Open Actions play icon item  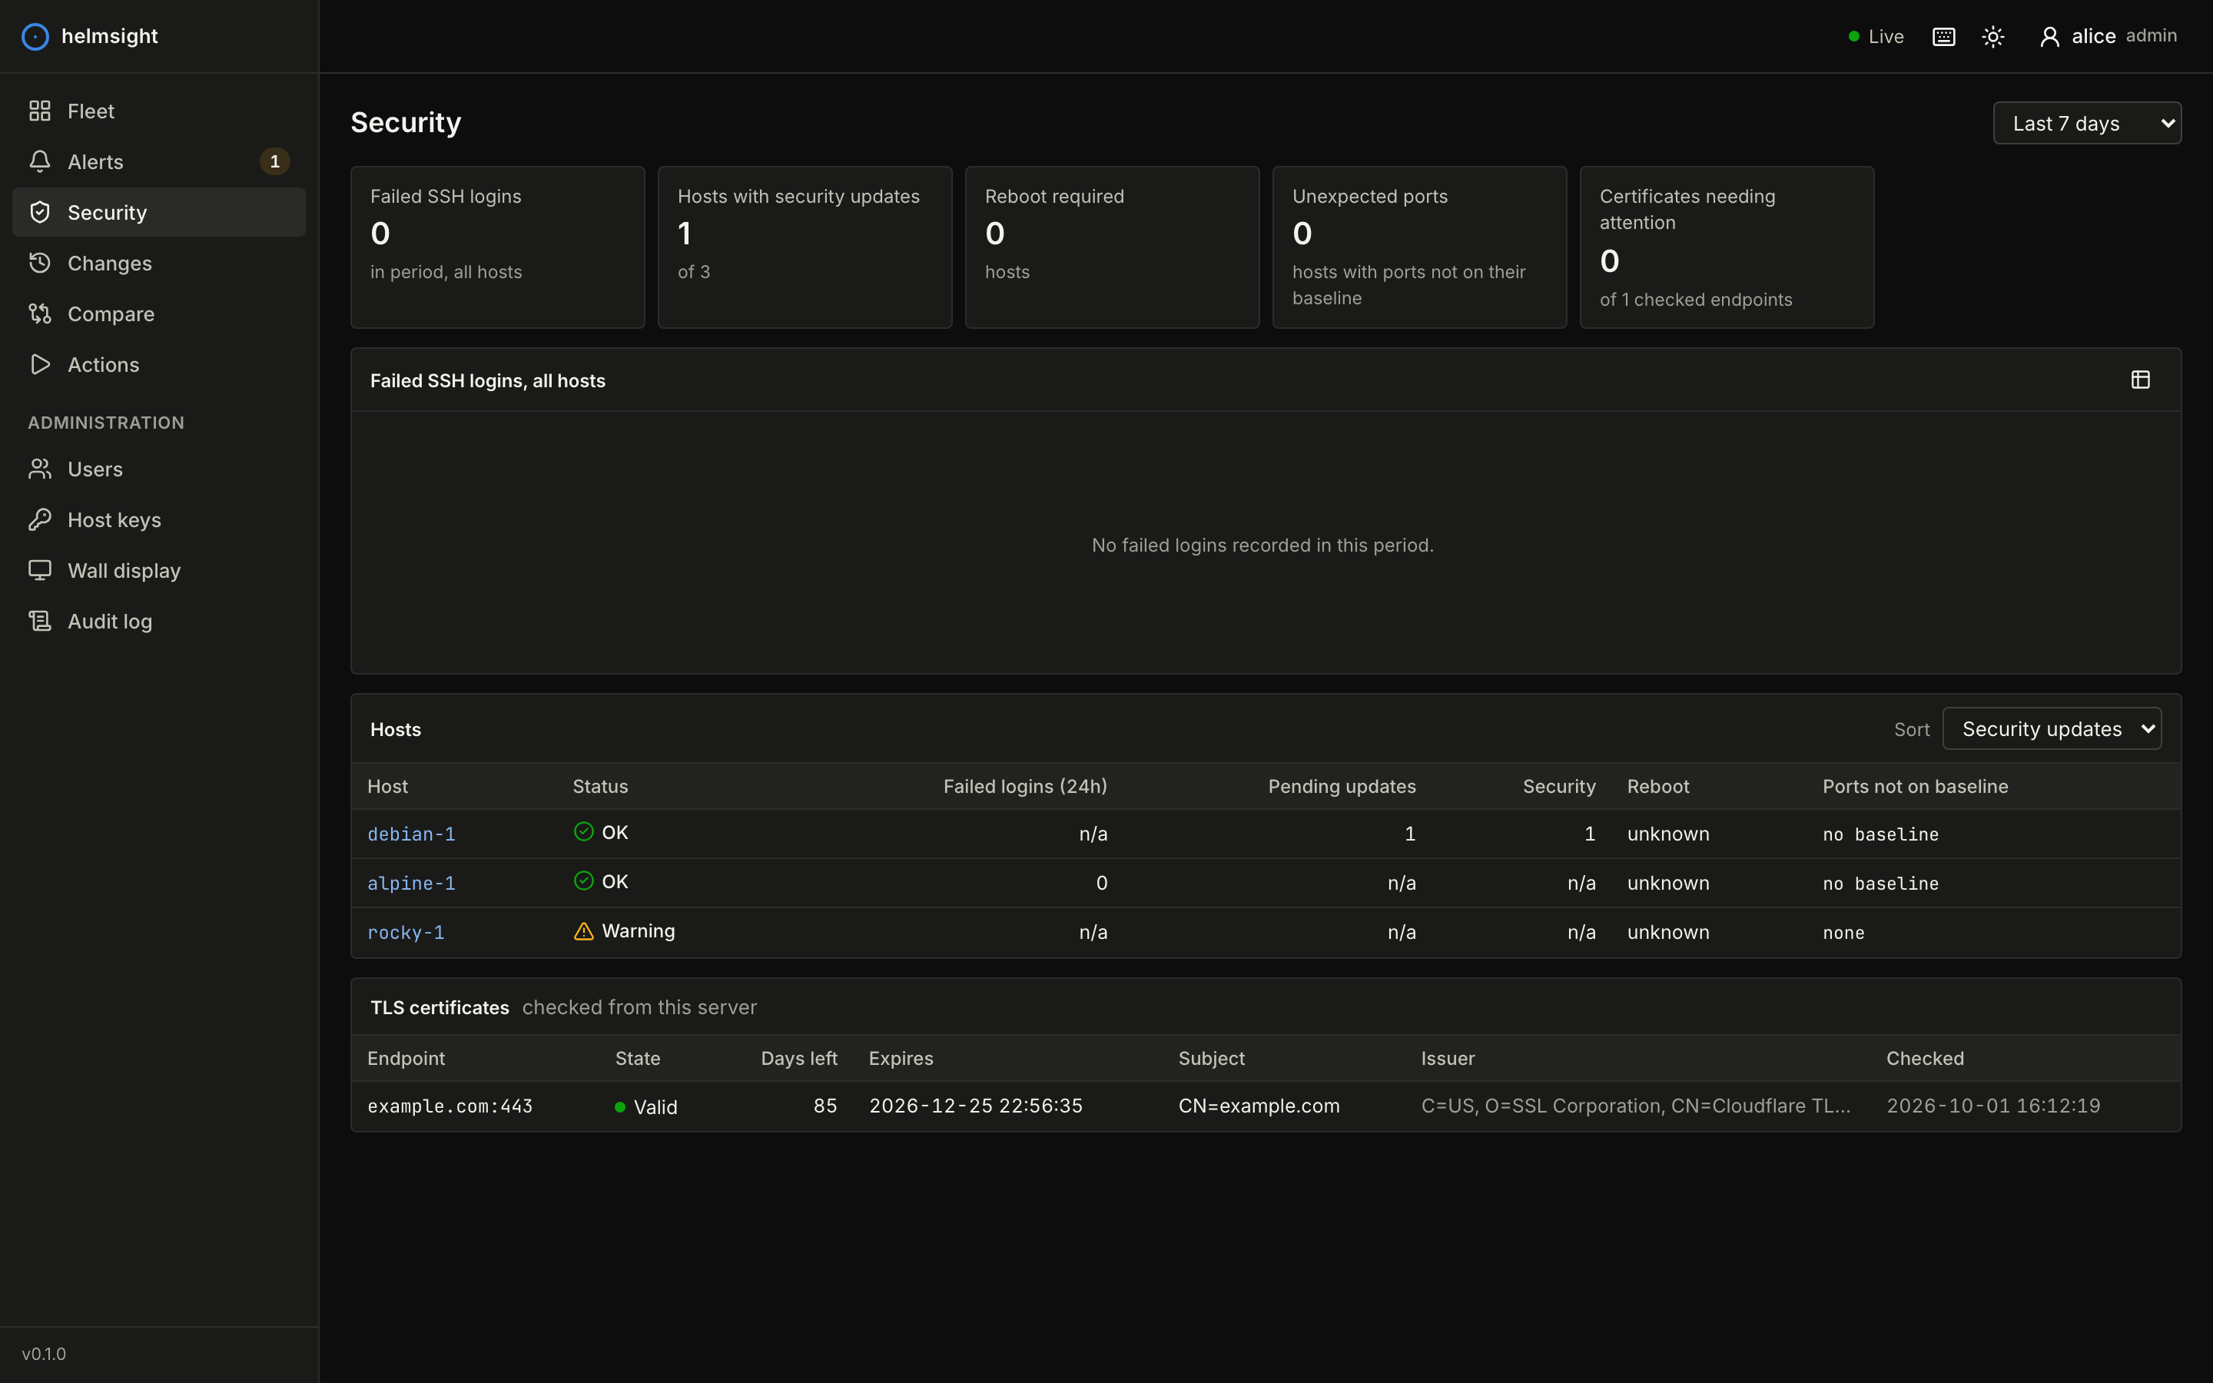coord(39,364)
